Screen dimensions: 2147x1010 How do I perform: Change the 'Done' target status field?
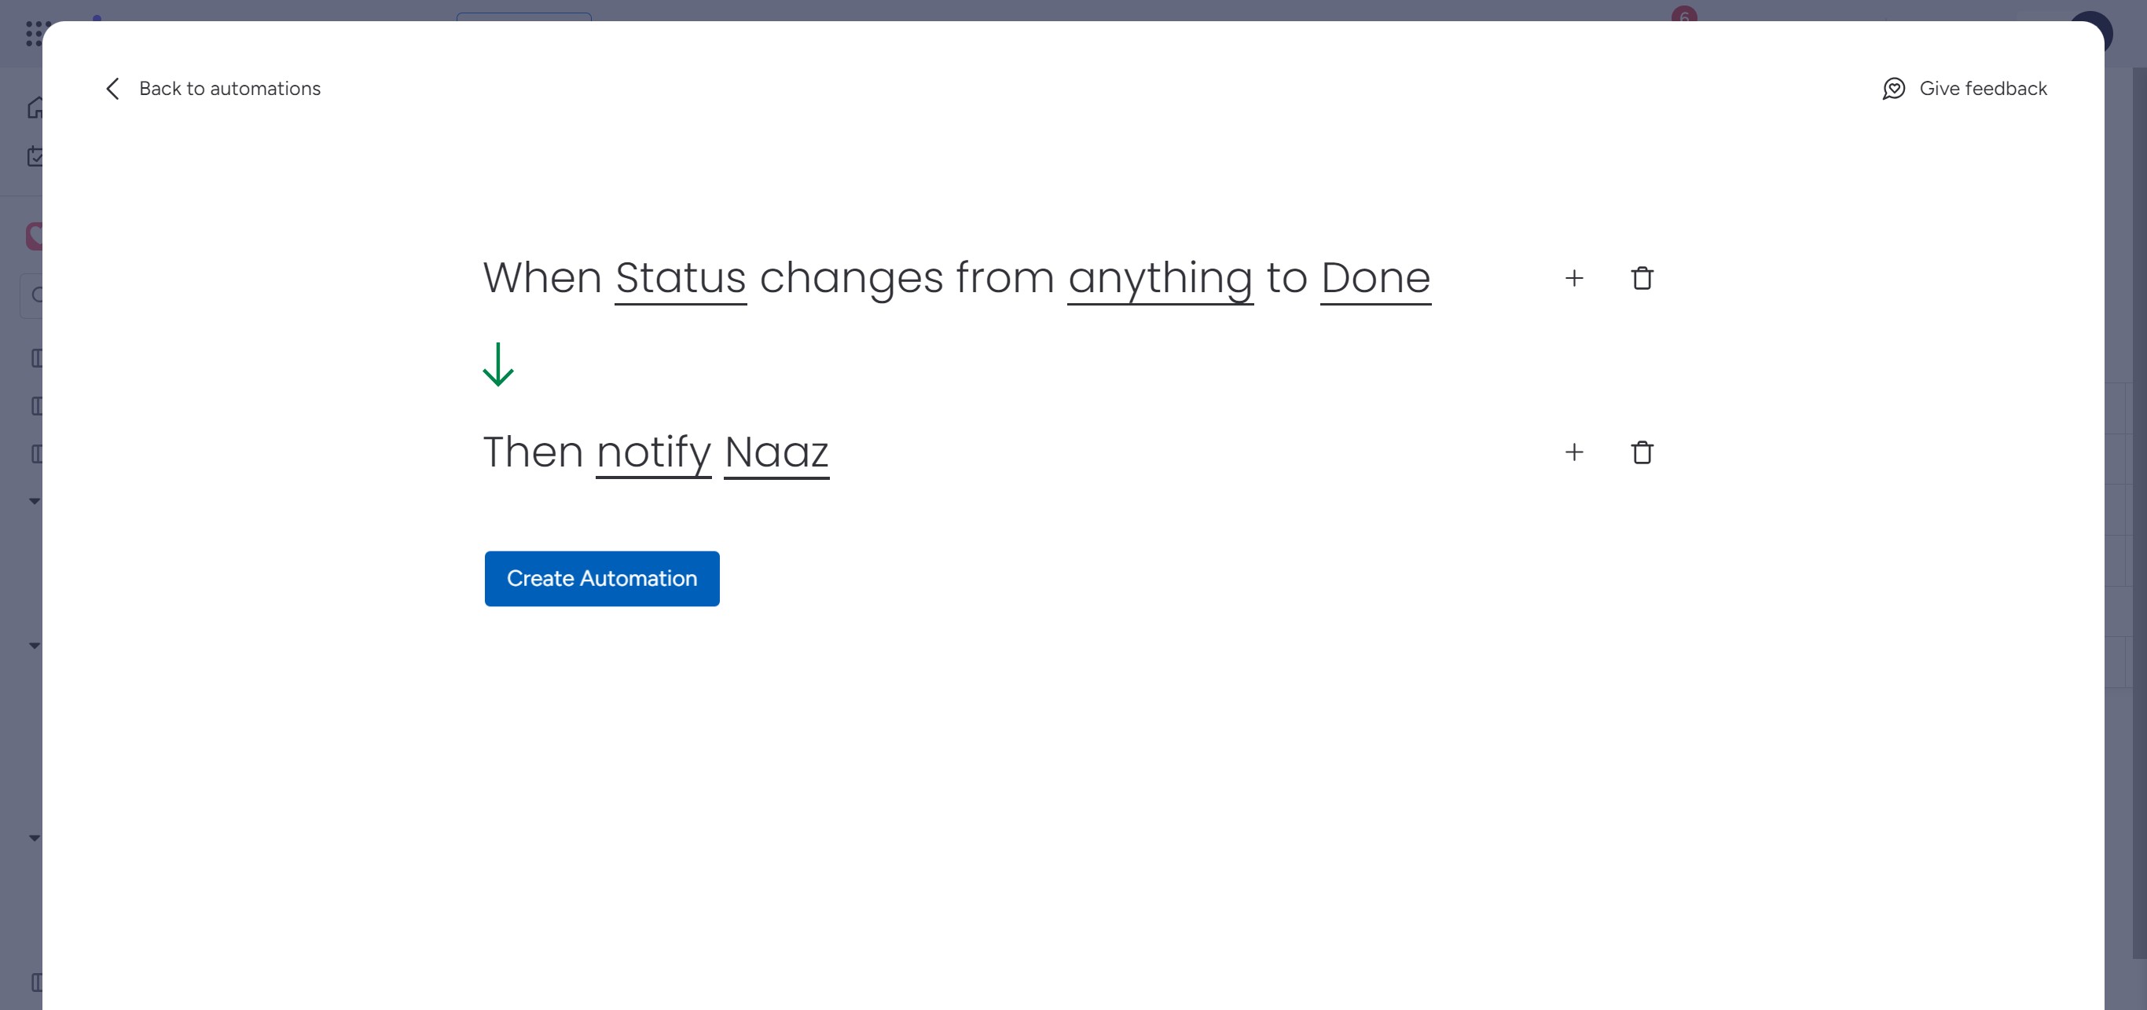[x=1375, y=278]
